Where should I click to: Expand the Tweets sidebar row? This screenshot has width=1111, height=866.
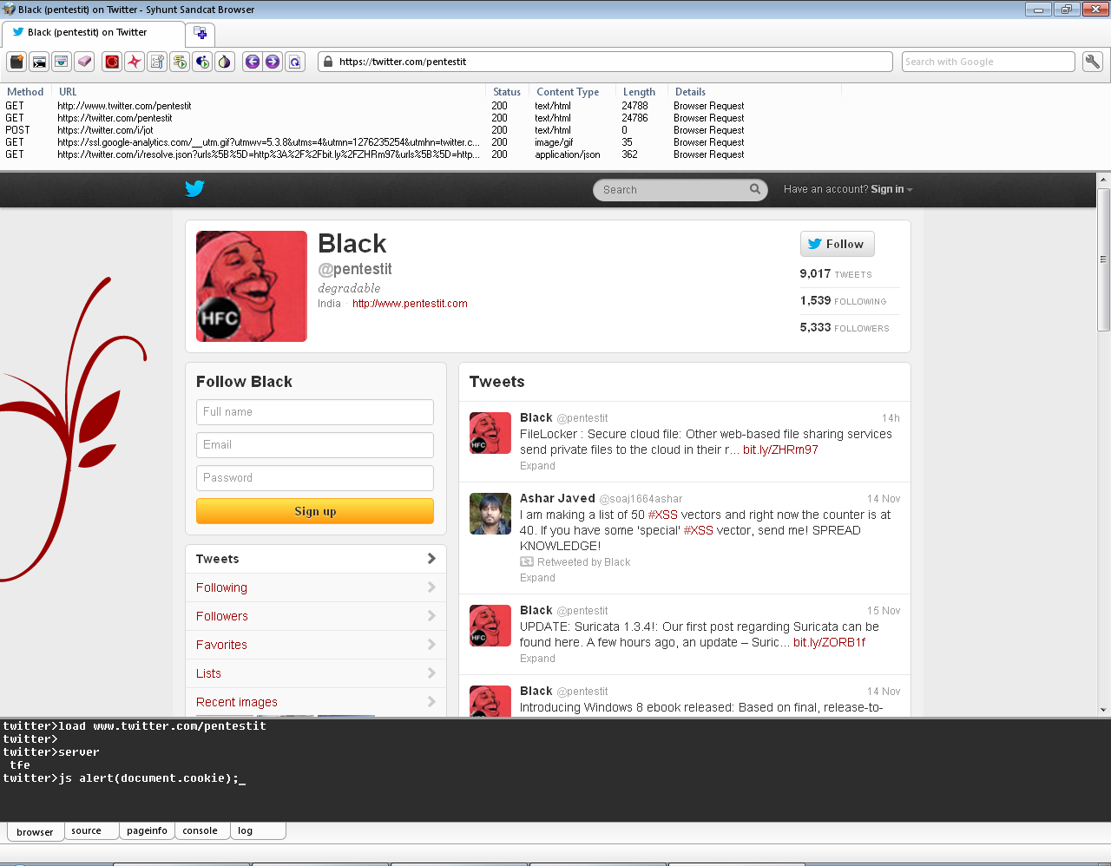(x=316, y=559)
